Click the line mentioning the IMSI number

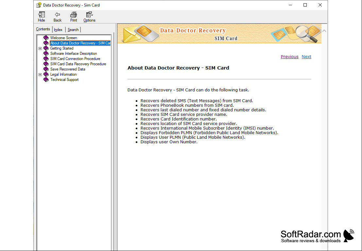(207, 128)
